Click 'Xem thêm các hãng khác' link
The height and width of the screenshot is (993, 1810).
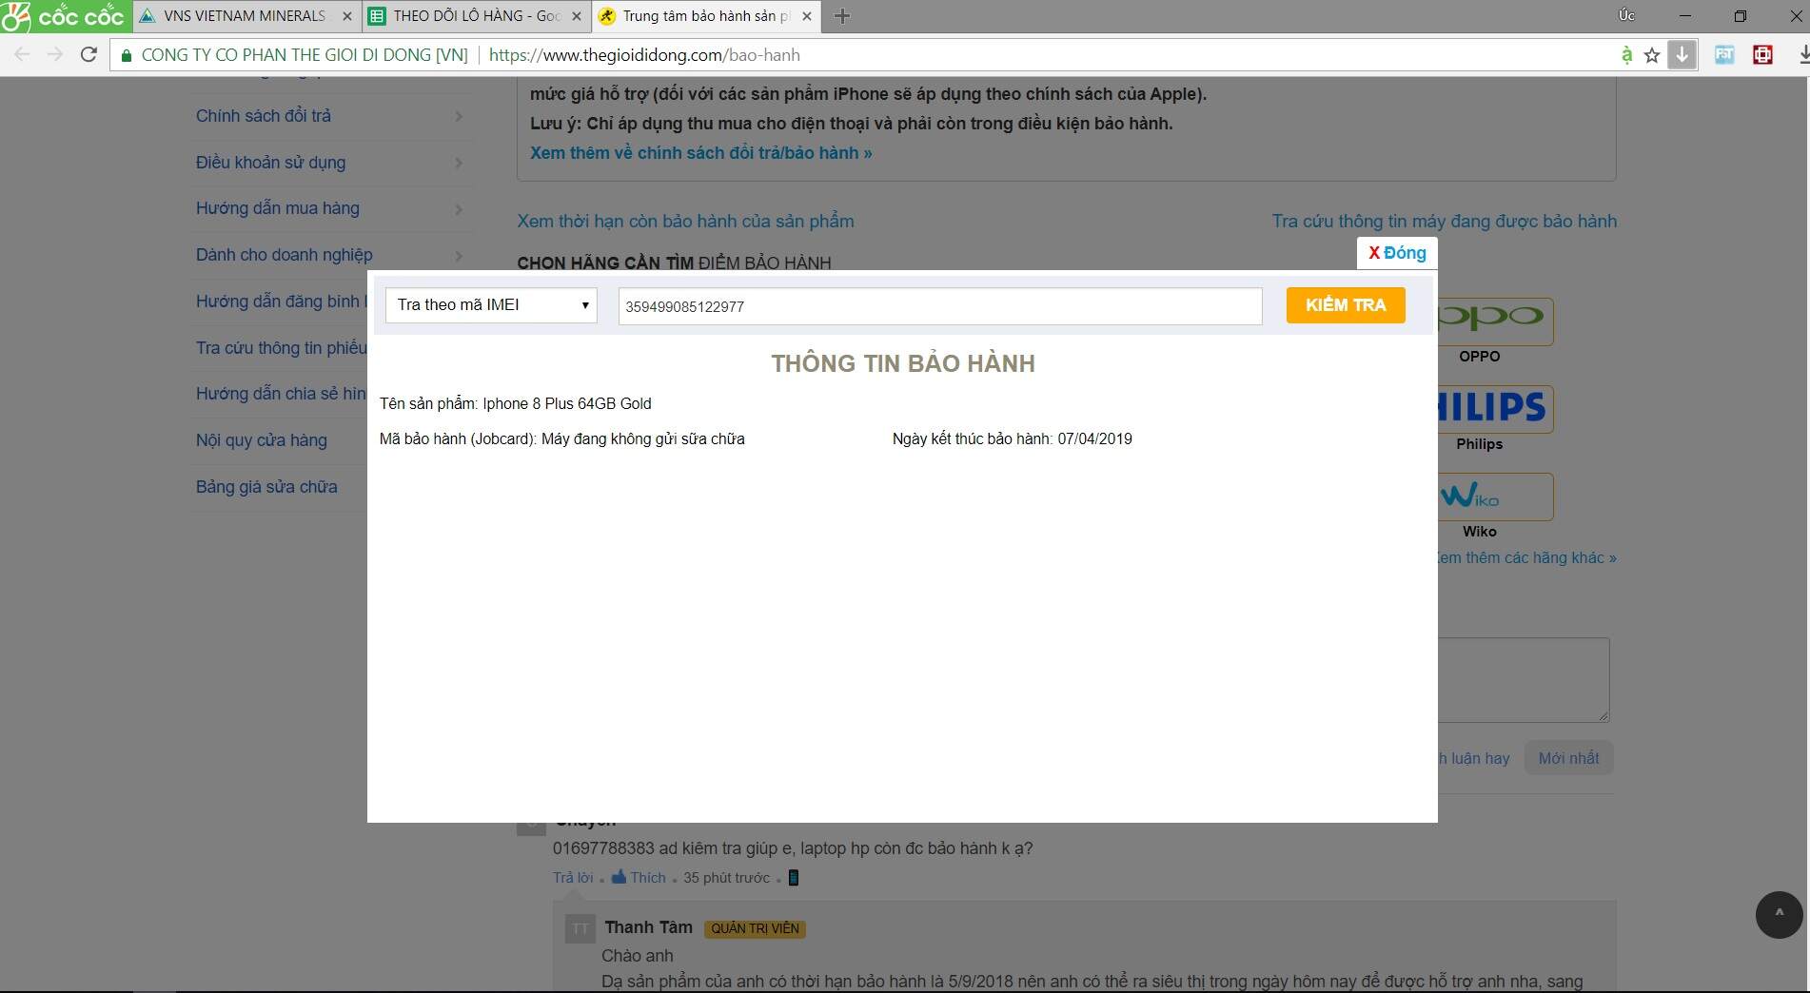pos(1526,558)
